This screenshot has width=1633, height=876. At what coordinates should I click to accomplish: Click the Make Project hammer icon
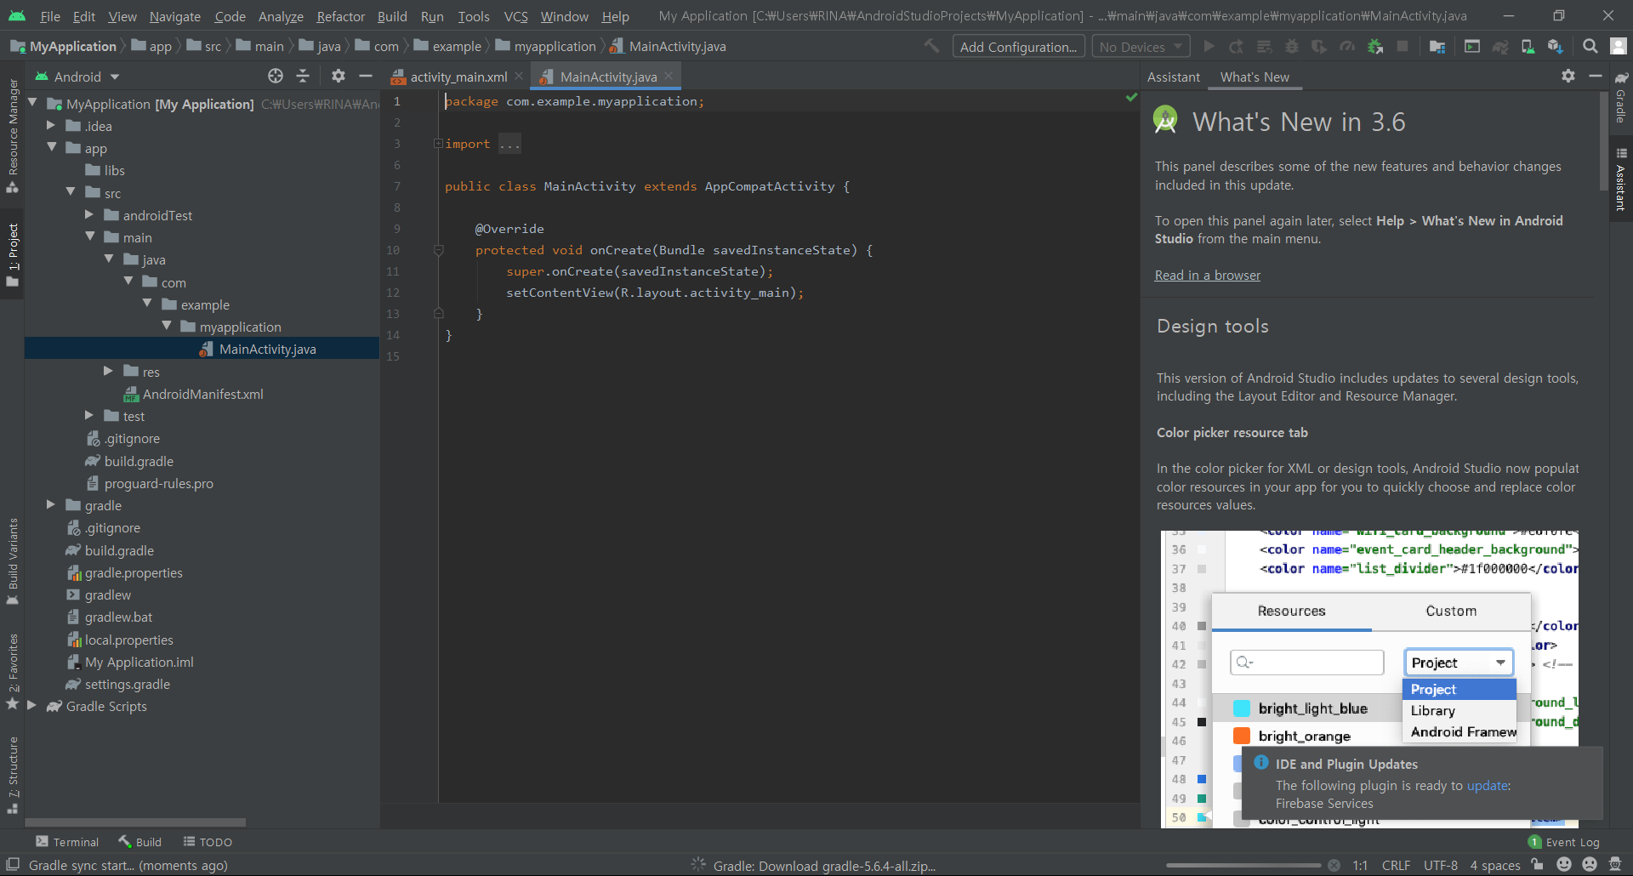pyautogui.click(x=932, y=46)
